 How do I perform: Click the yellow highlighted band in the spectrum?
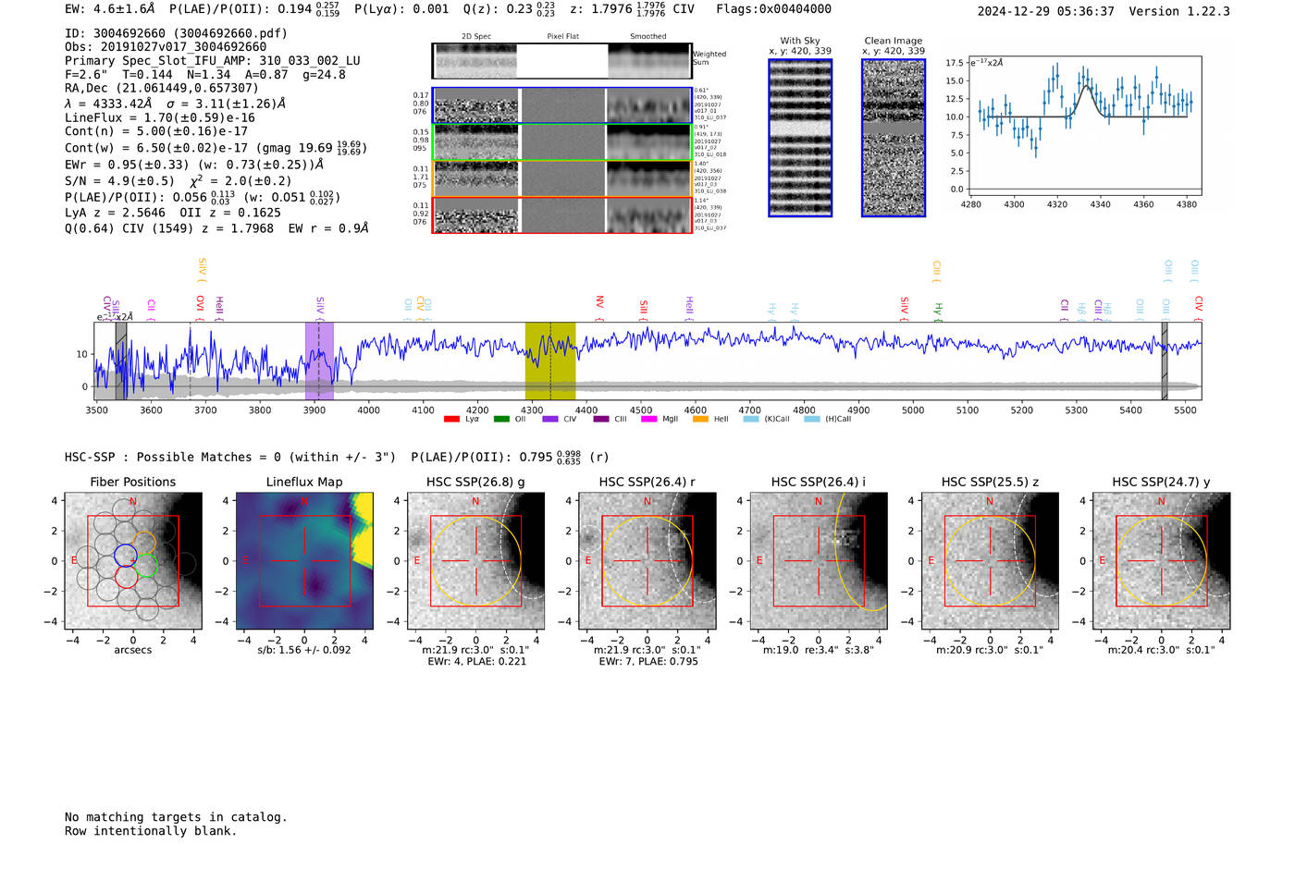550,361
